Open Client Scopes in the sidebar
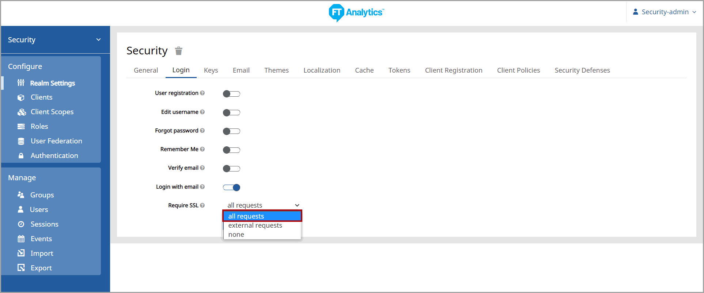 [x=52, y=112]
